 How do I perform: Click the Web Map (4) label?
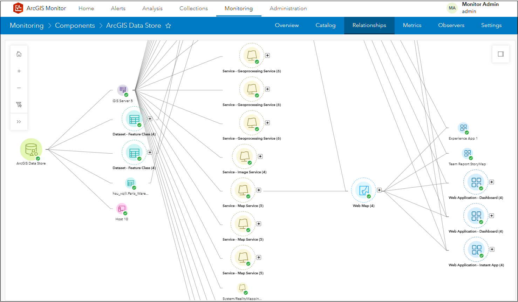click(363, 206)
